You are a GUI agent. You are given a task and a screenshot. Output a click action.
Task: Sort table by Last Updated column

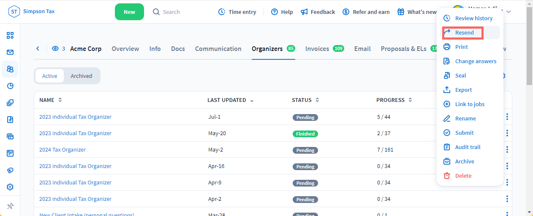click(x=230, y=100)
